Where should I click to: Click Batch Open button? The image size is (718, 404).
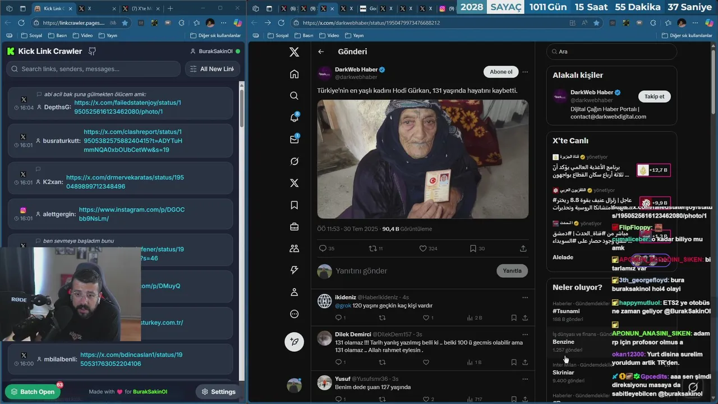point(33,392)
